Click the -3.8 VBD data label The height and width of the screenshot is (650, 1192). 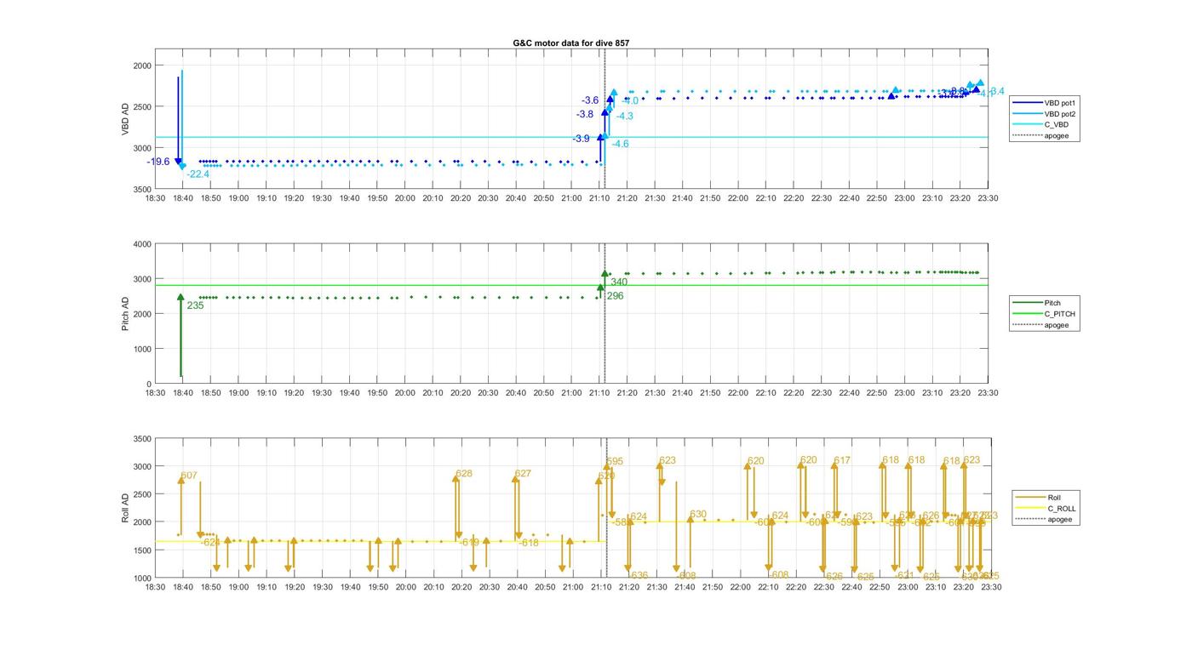pyautogui.click(x=585, y=114)
